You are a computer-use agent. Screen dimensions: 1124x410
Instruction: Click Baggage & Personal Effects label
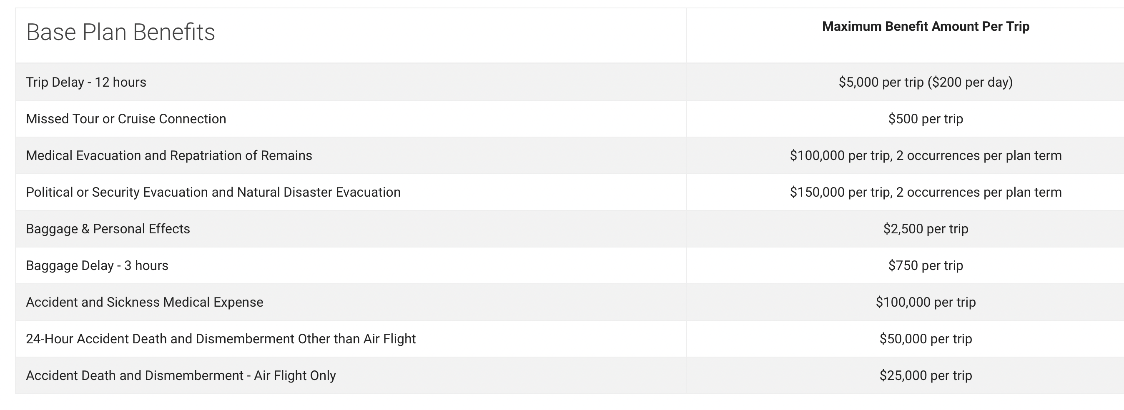[x=108, y=229]
